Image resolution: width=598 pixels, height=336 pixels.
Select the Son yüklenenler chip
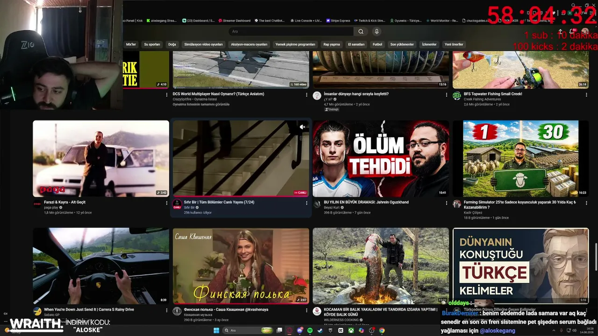tap(402, 44)
